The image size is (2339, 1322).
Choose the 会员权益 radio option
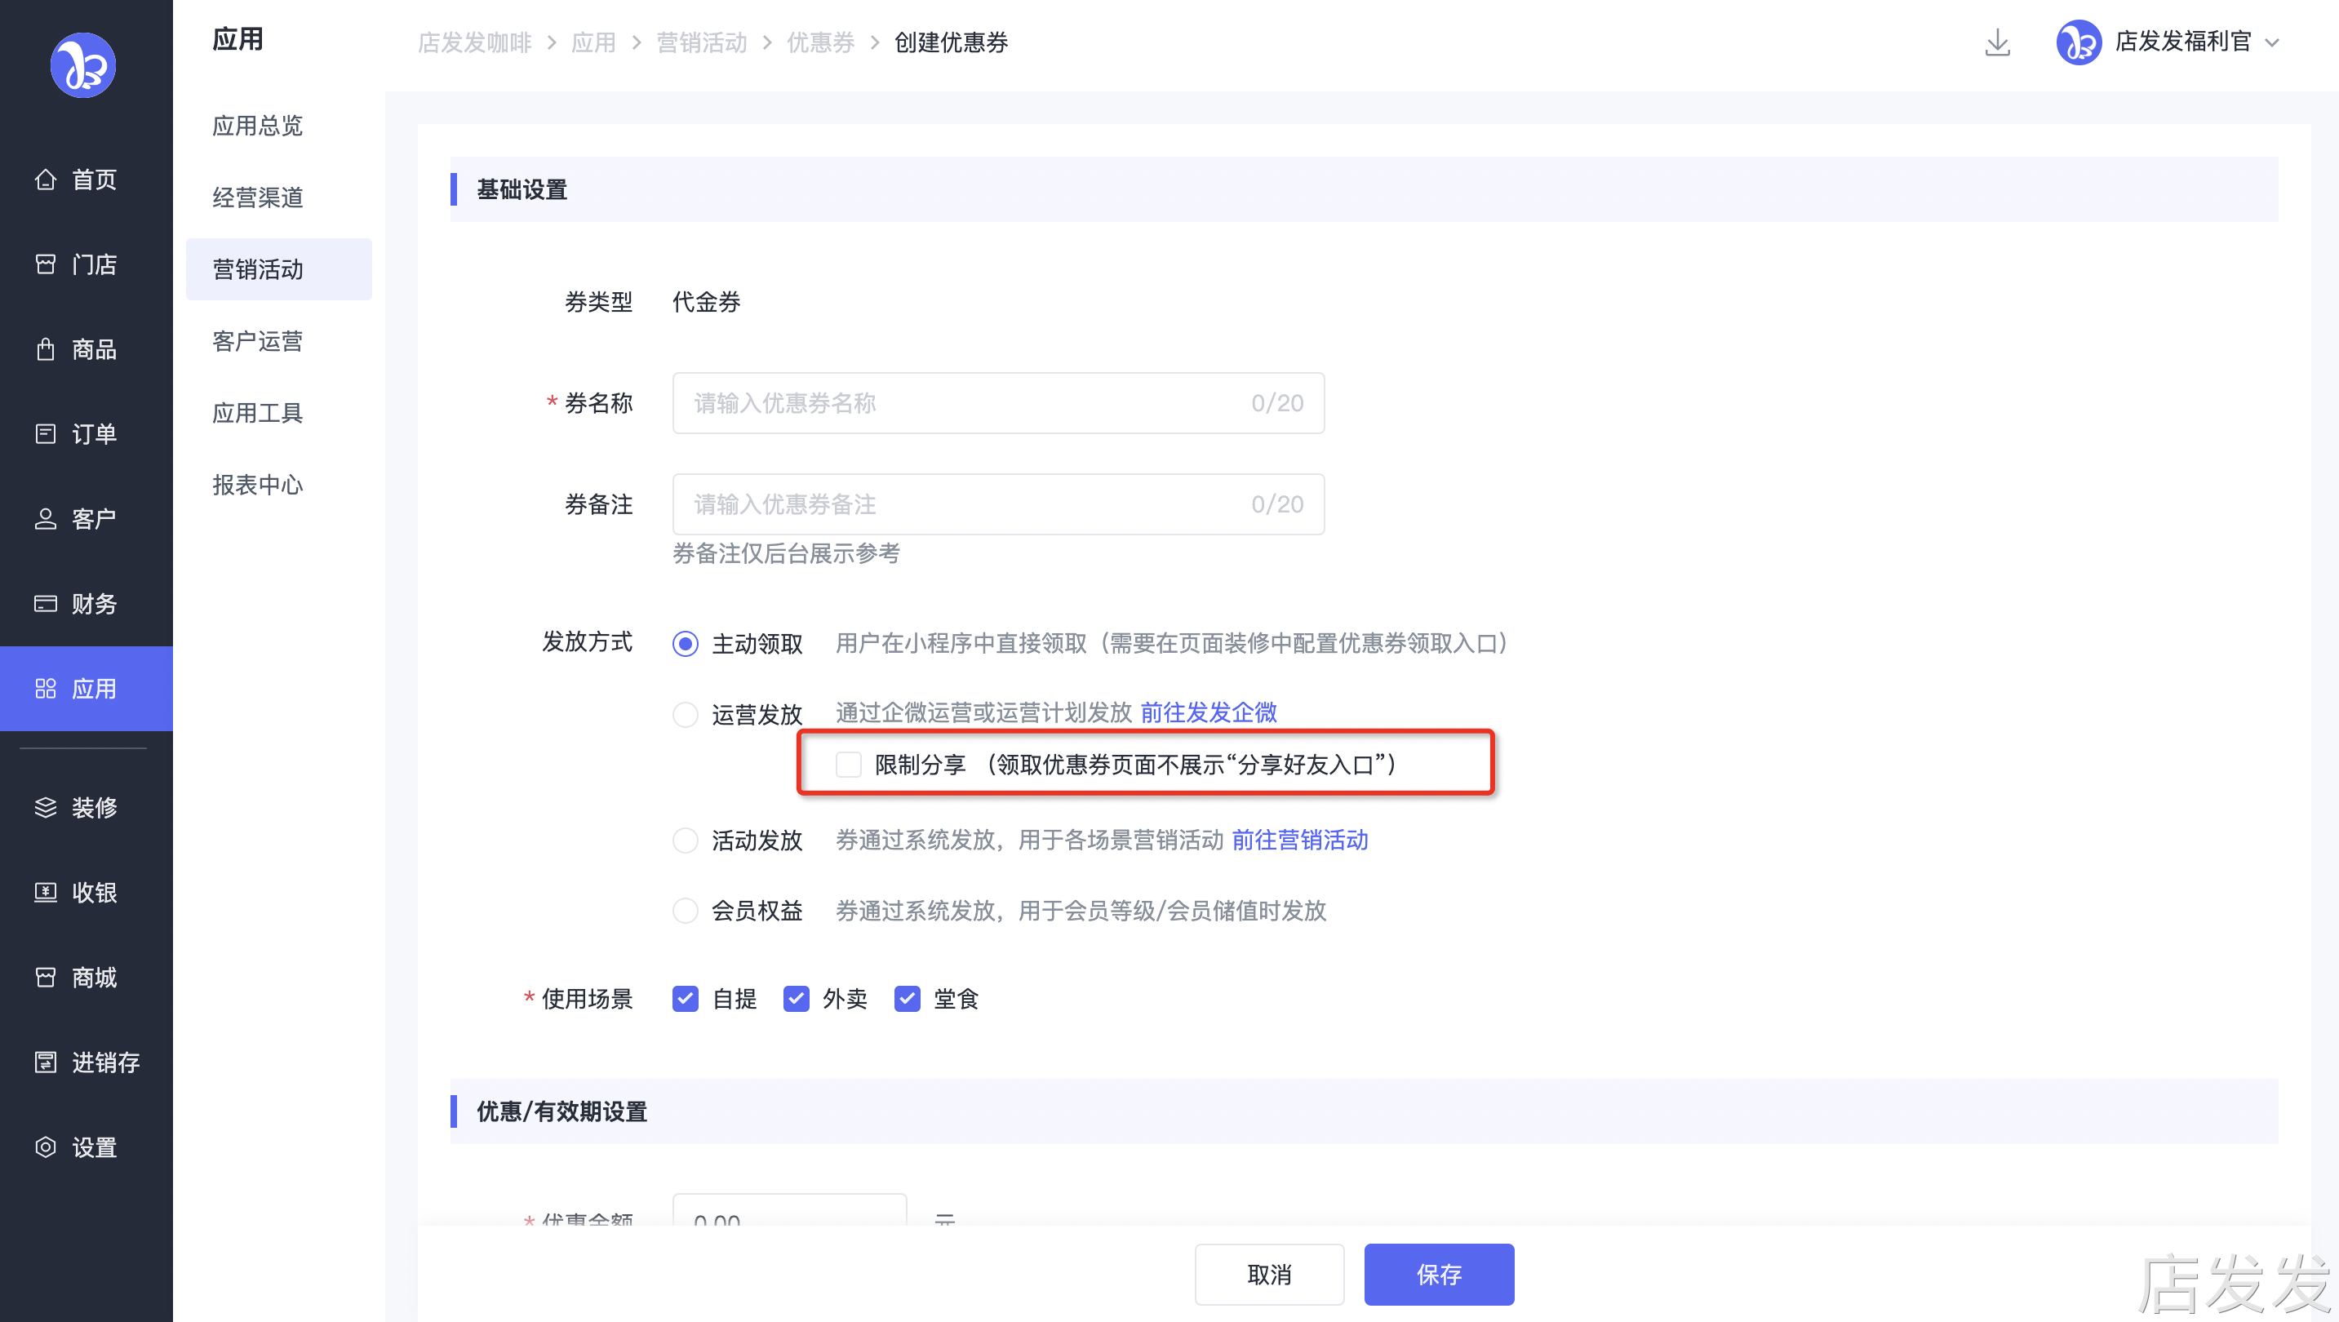pyautogui.click(x=686, y=910)
